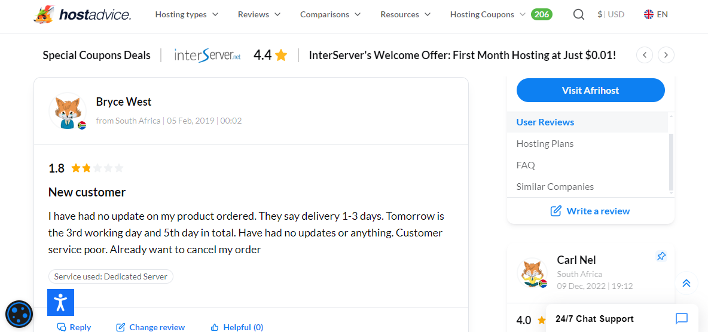
Task: Click Carl Nel's fox avatar
Action: tap(532, 273)
